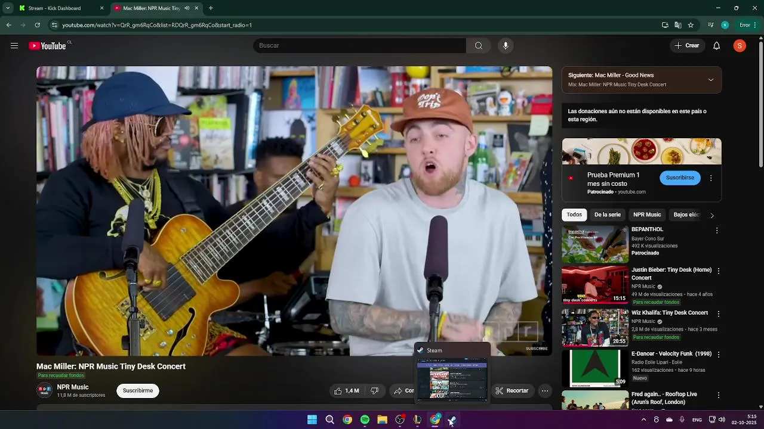The image size is (764, 429).
Task: Open options for Wiz Khalifa video
Action: click(x=718, y=313)
